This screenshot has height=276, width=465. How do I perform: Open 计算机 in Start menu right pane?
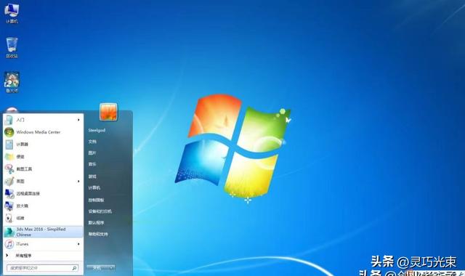tap(94, 188)
